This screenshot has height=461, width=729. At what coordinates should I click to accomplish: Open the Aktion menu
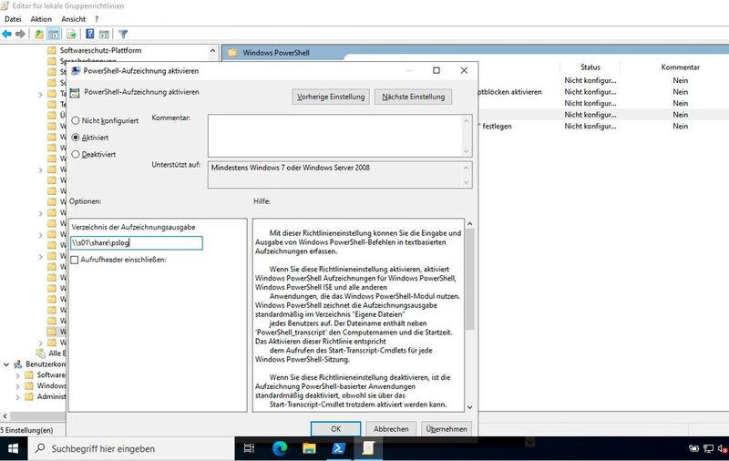41,19
